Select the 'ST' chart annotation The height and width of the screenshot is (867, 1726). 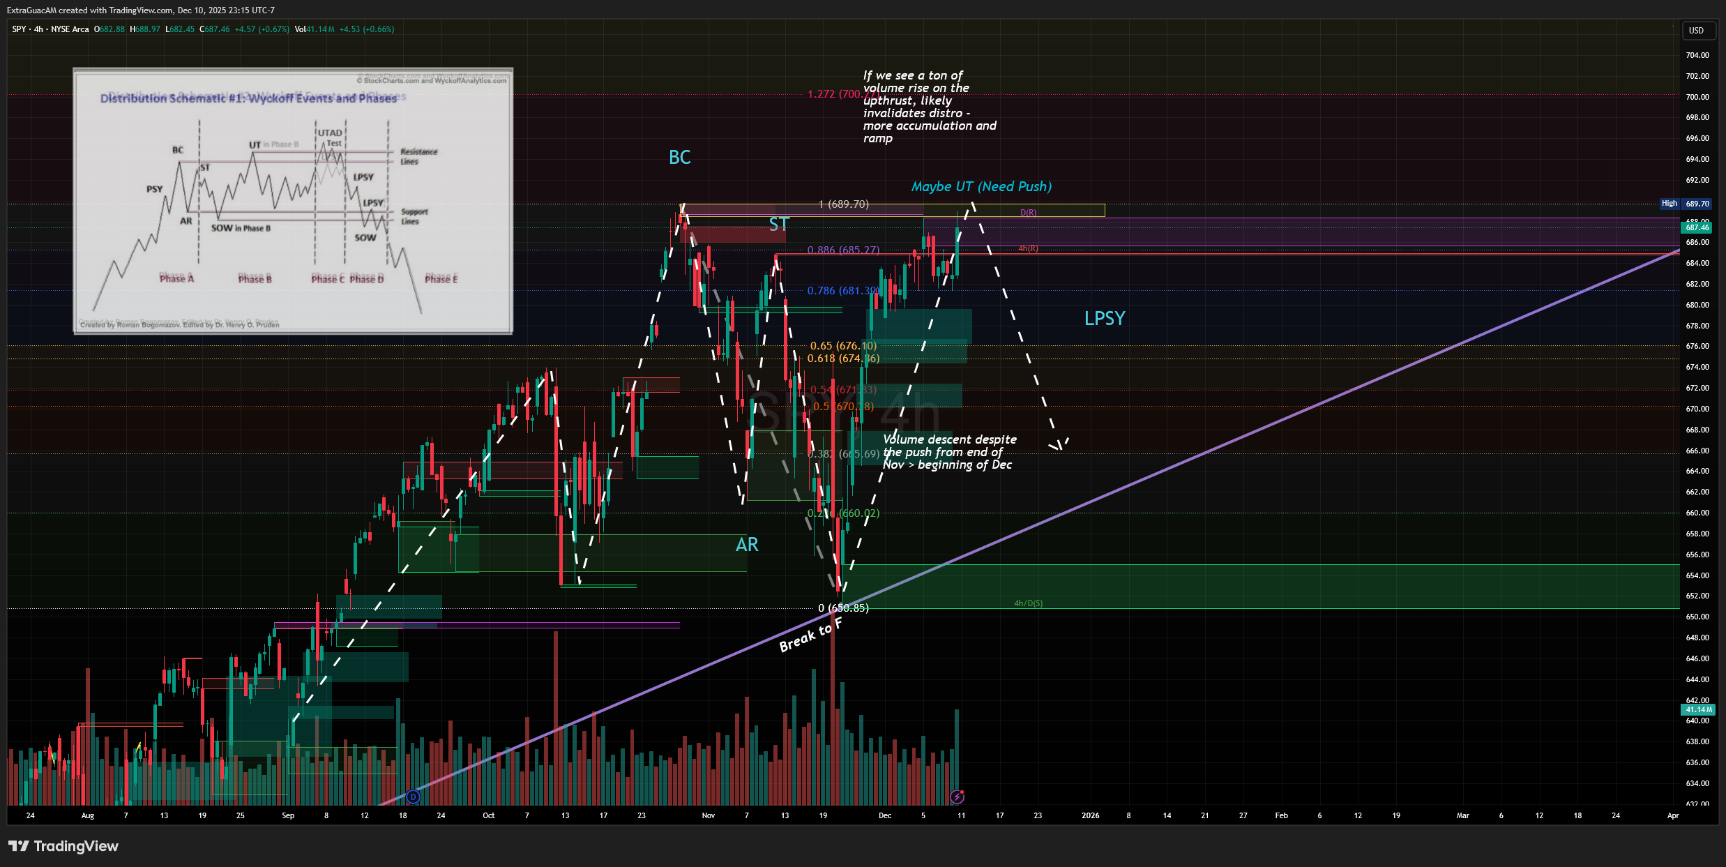(779, 225)
